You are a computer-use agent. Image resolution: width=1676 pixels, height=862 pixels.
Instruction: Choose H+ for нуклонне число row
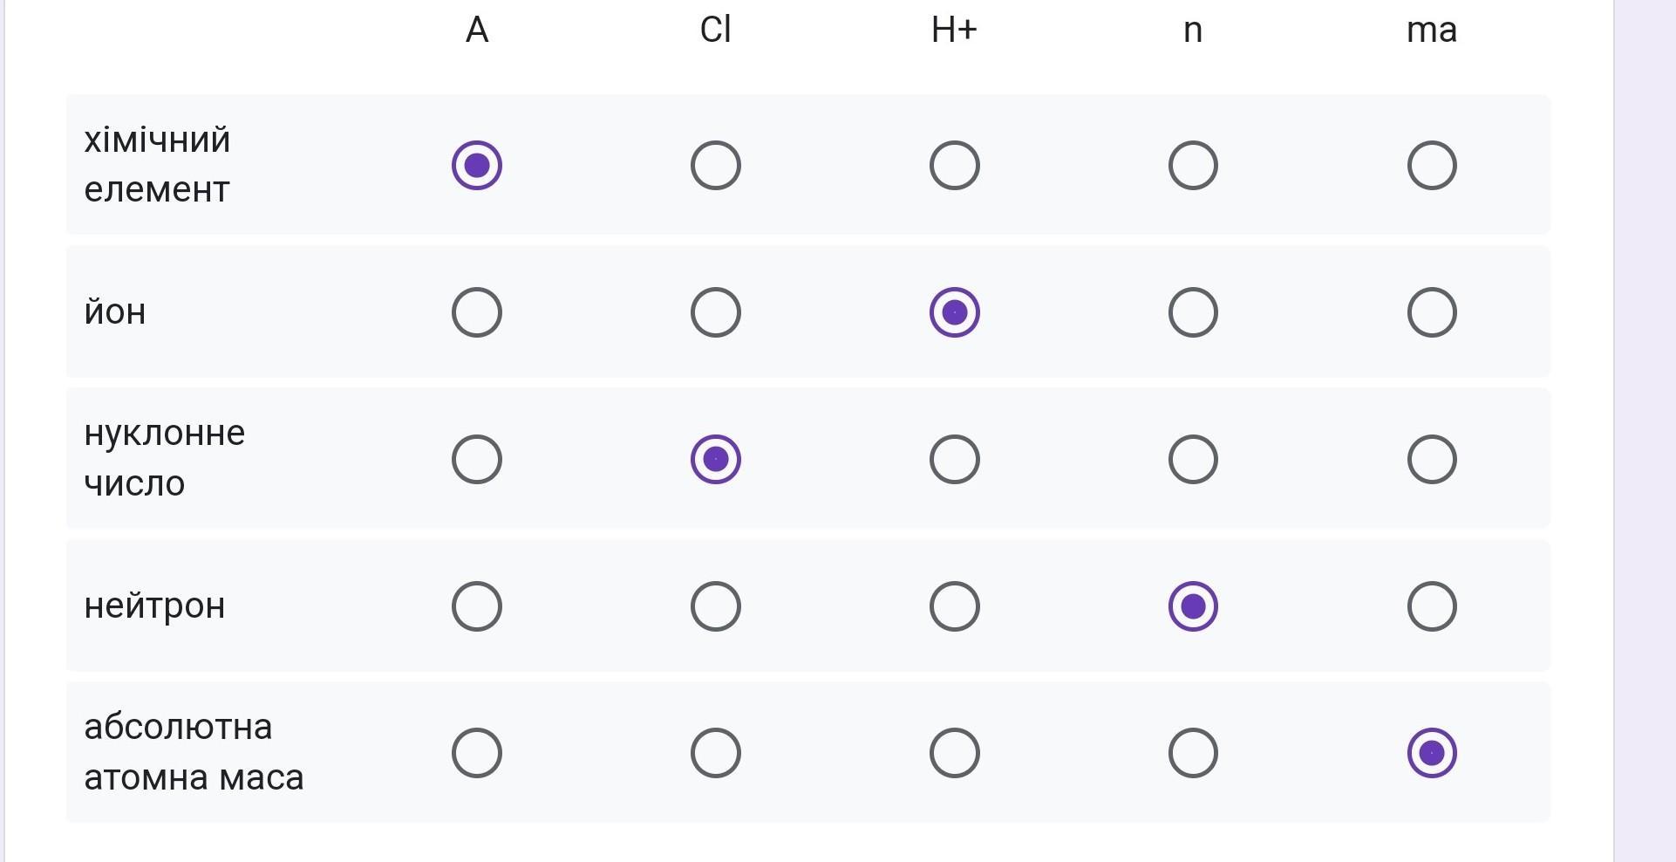[x=954, y=459]
